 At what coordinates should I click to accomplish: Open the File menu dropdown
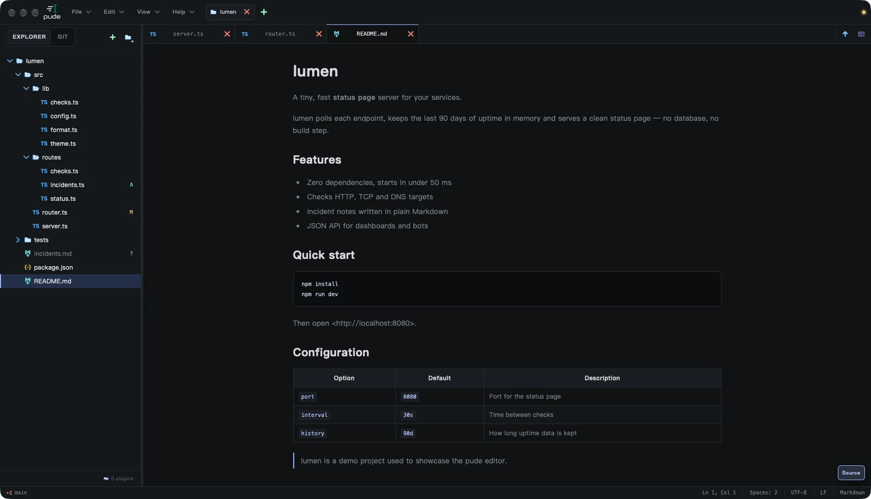coord(81,12)
